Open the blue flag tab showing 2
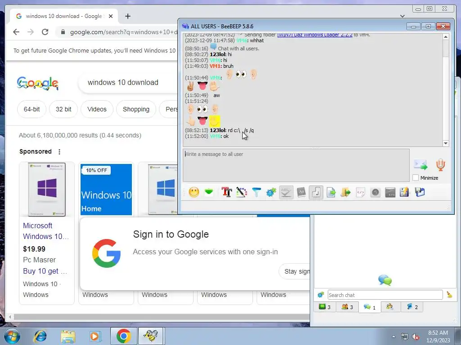Image resolution: width=461 pixels, height=345 pixels. (412, 307)
